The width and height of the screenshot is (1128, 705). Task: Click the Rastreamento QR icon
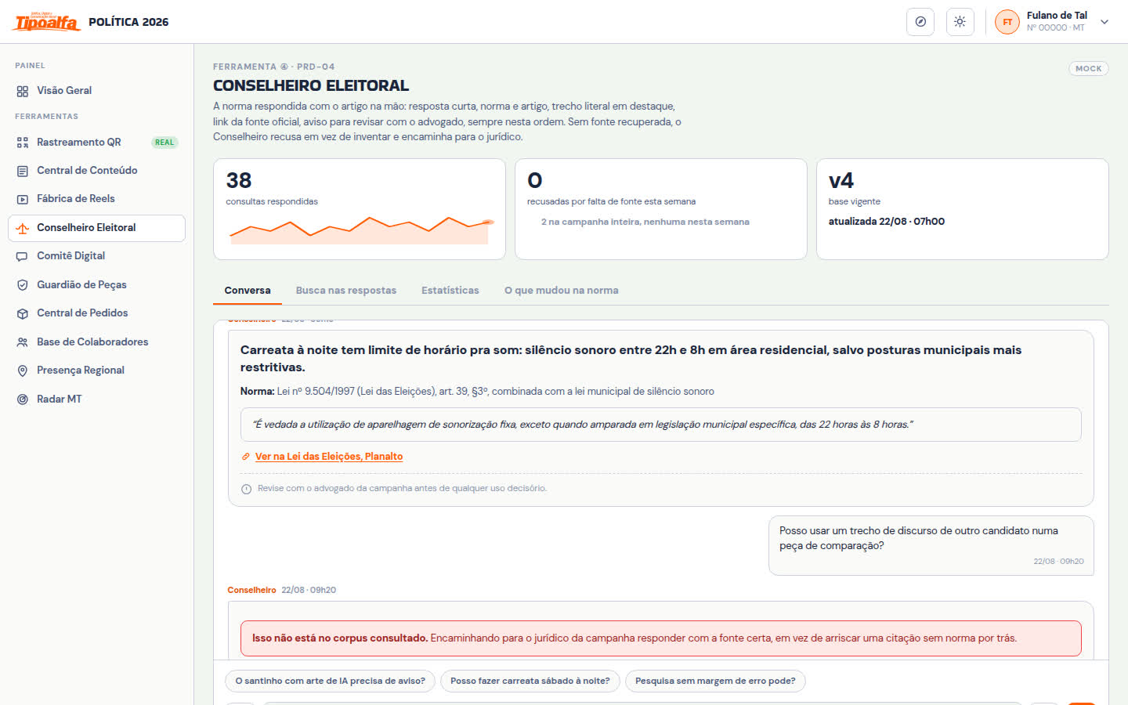tap(23, 143)
